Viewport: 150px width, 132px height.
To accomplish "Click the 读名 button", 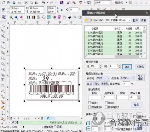I will 143,20.
